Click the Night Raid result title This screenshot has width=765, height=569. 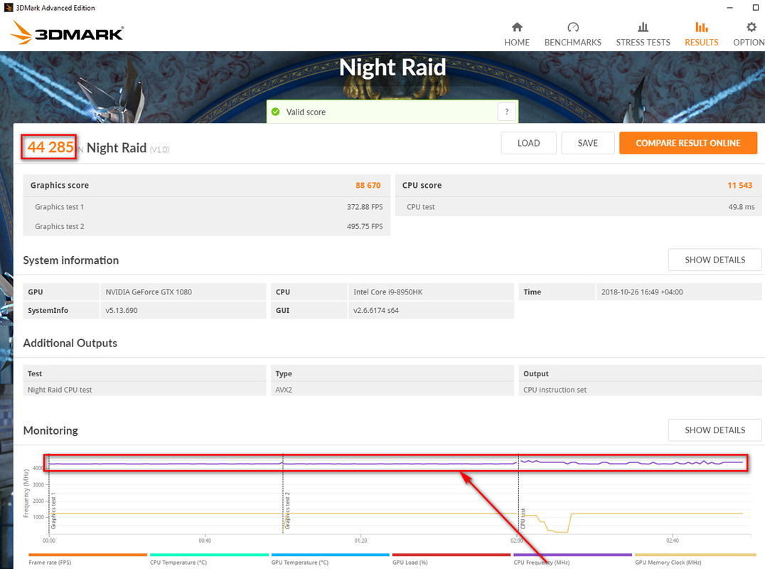click(x=116, y=148)
